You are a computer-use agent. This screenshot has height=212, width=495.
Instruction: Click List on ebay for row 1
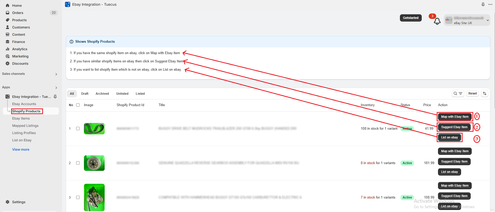(449, 137)
